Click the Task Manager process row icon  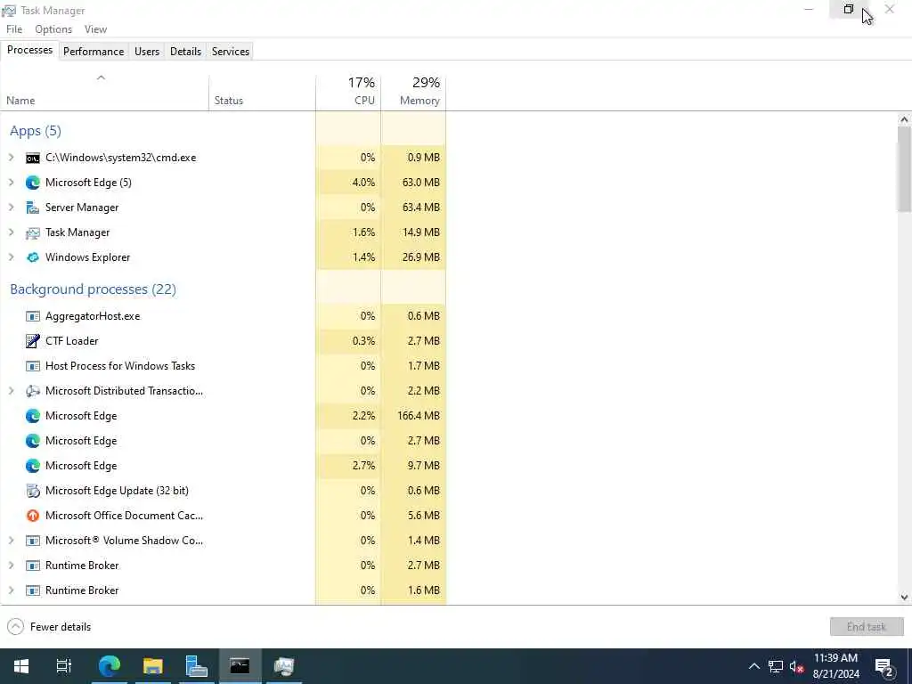33,232
